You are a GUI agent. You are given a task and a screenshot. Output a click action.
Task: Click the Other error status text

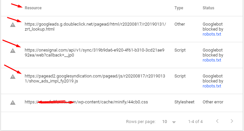(213, 102)
